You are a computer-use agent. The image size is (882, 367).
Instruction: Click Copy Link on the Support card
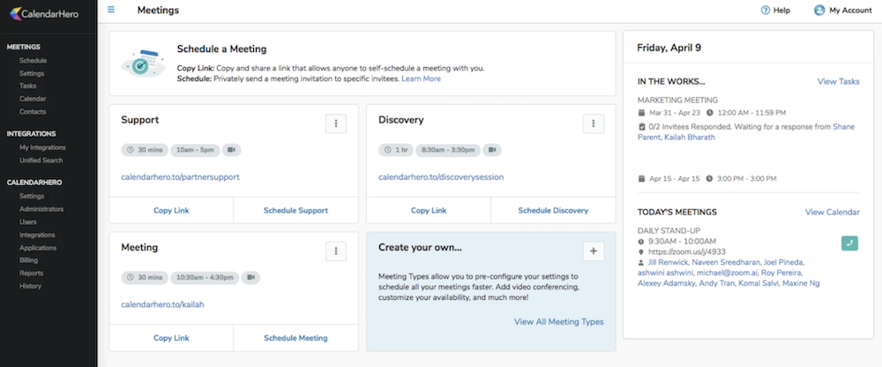coord(171,211)
